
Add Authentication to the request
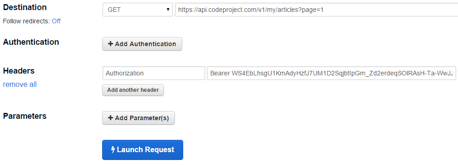(142, 44)
